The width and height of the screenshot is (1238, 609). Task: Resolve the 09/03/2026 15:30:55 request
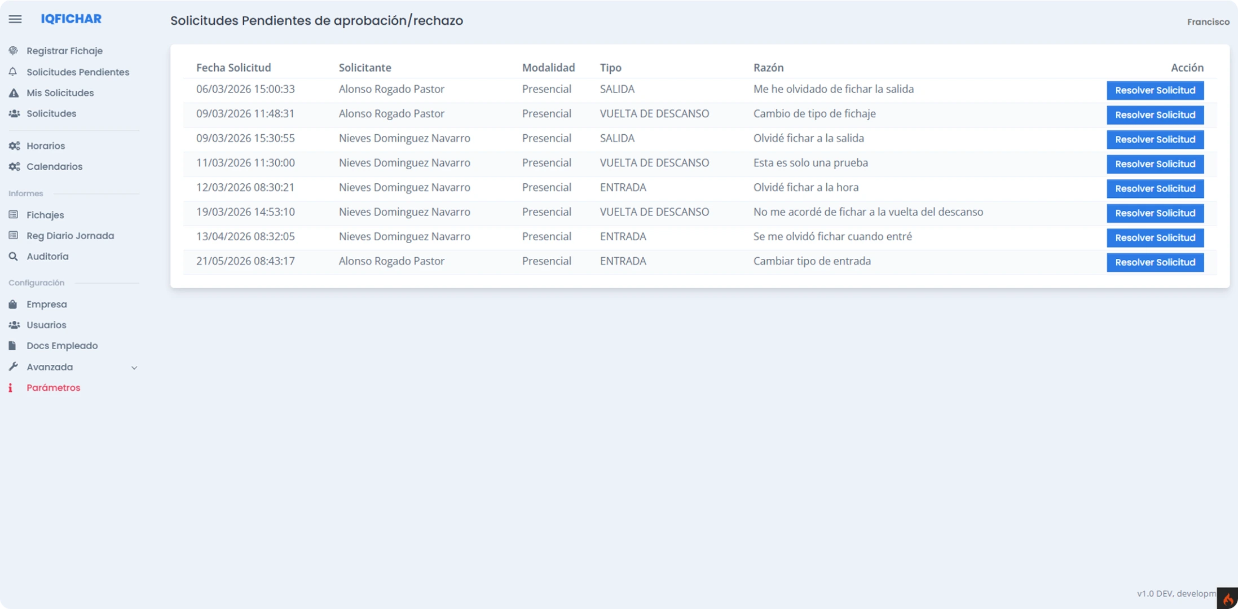1155,139
